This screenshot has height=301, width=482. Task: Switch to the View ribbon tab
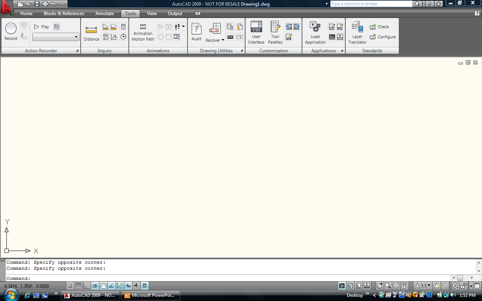point(152,14)
